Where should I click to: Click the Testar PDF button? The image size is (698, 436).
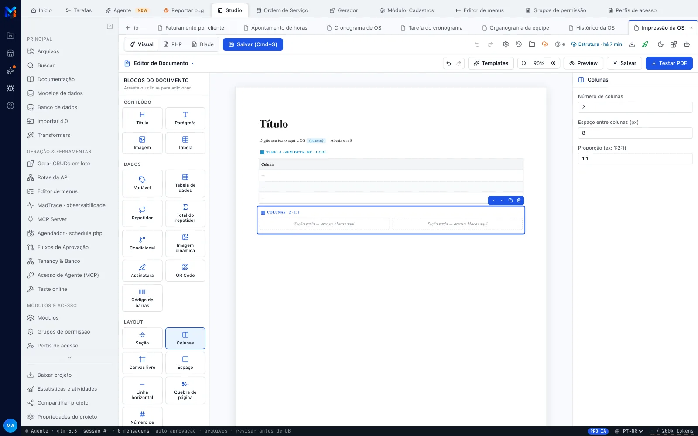click(669, 63)
